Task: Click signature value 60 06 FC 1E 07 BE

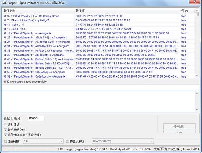Action: pyautogui.click(x=117, y=37)
